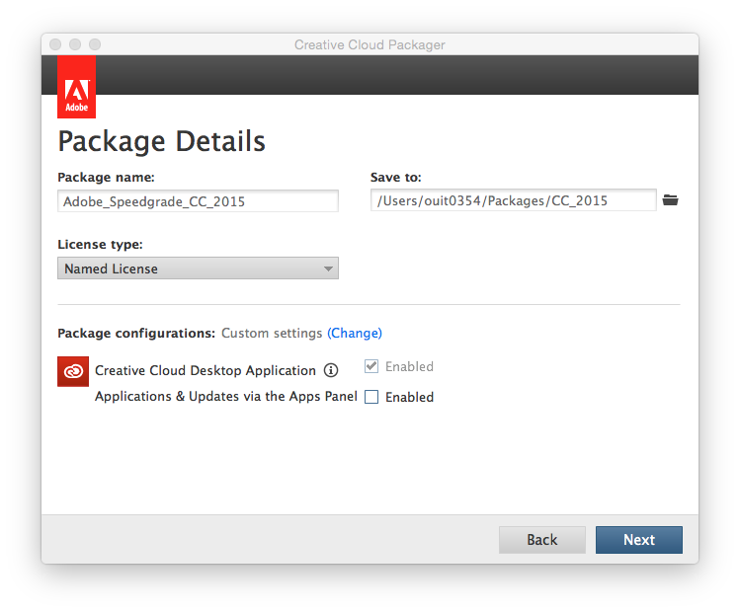Click into the Save to path field

[513, 201]
